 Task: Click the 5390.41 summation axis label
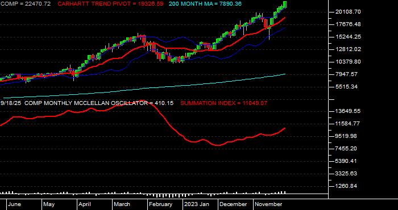pyautogui.click(x=346, y=161)
